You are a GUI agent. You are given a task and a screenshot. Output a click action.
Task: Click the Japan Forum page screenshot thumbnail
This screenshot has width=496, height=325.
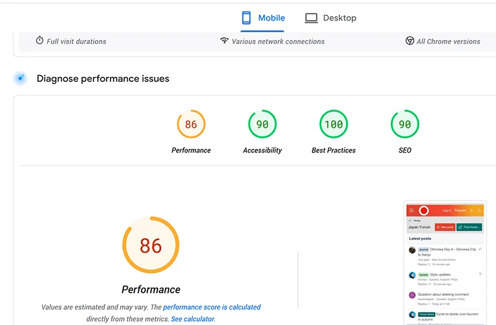[445, 264]
